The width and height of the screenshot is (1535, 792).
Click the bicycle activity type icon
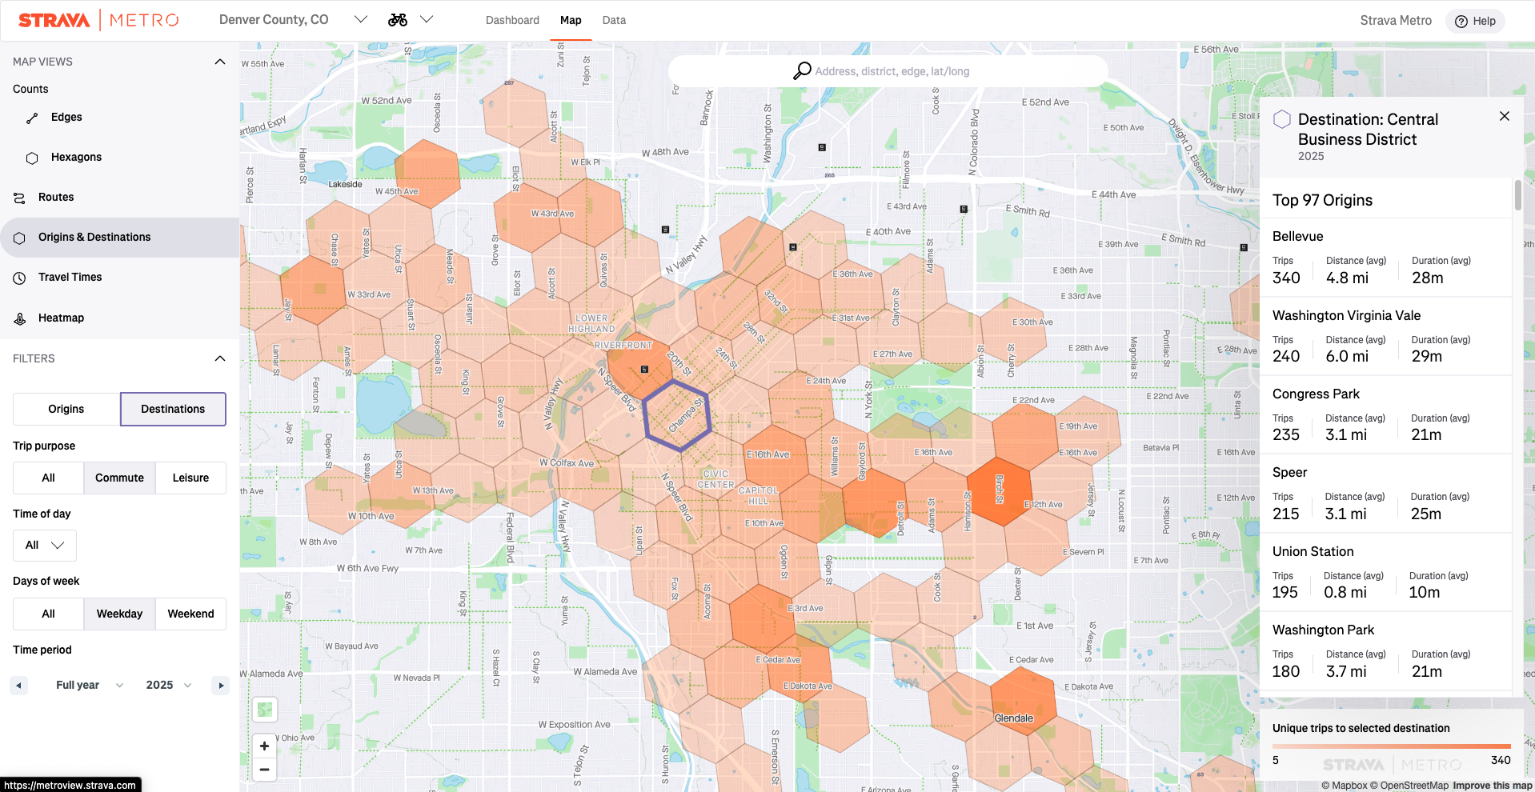398,20
